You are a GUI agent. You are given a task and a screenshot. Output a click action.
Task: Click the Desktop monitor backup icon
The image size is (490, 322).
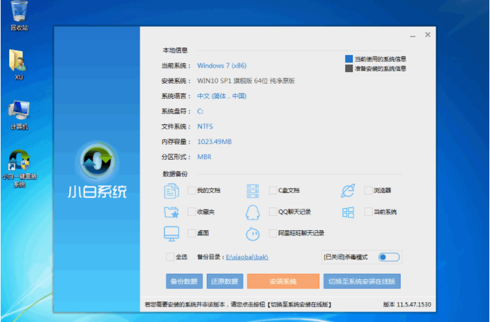pos(171,233)
